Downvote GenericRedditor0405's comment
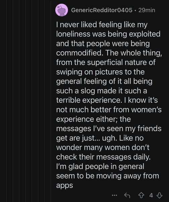Screen dimensions: 169x202 [x=160, y=195]
